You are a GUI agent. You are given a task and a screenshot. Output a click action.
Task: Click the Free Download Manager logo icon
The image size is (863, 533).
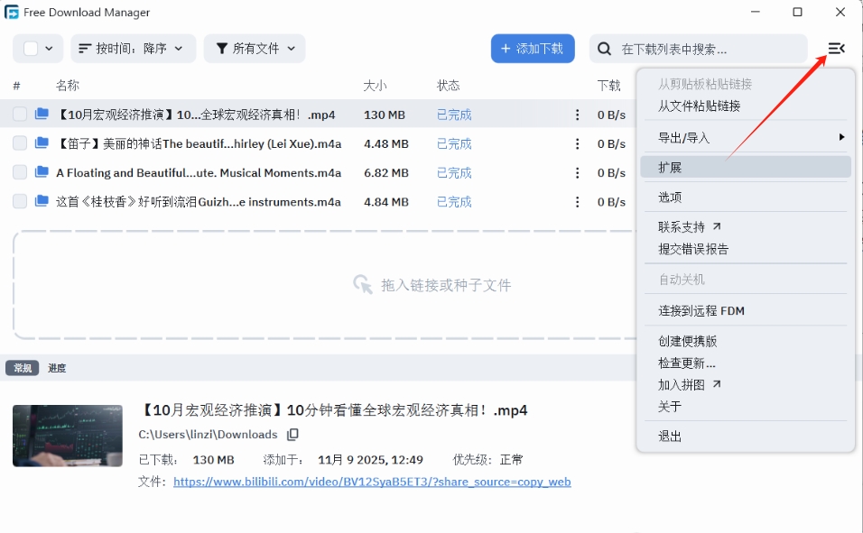13,12
